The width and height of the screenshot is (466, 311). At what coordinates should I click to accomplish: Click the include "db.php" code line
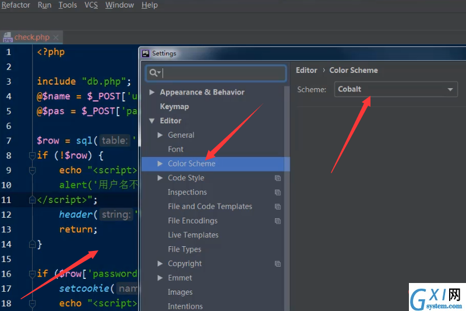84,82
